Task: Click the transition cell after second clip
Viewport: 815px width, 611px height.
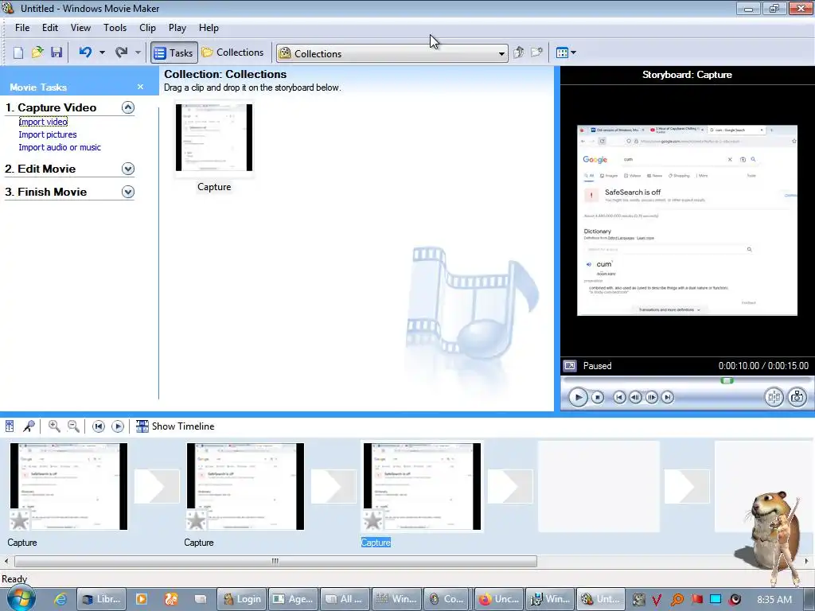Action: click(333, 486)
